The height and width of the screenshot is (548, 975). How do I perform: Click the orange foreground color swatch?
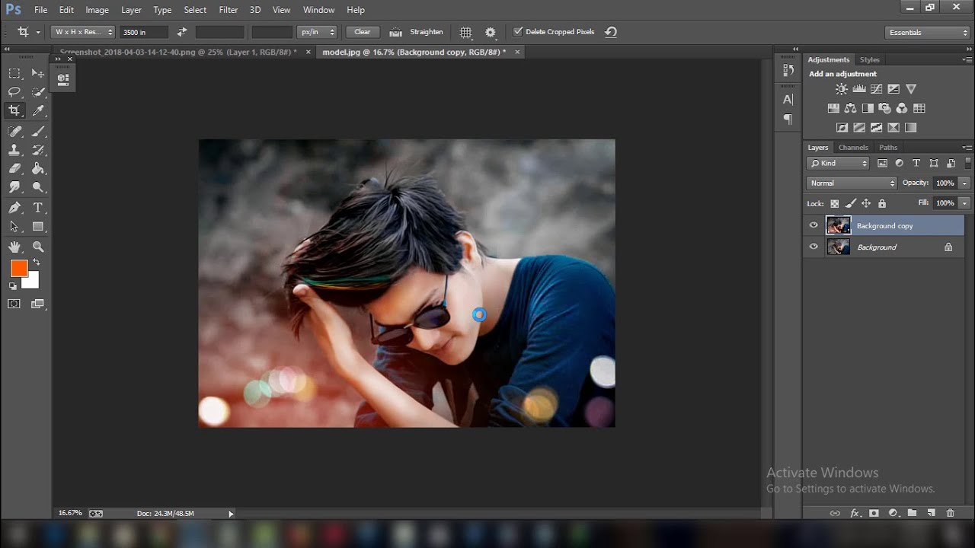point(18,268)
